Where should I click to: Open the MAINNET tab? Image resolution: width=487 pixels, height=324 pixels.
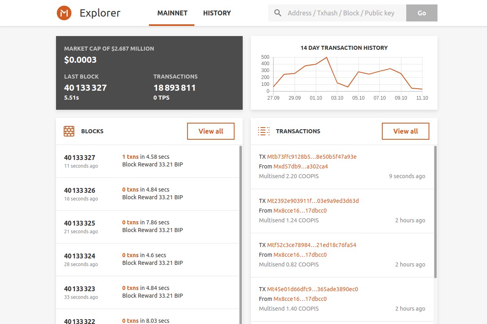172,13
